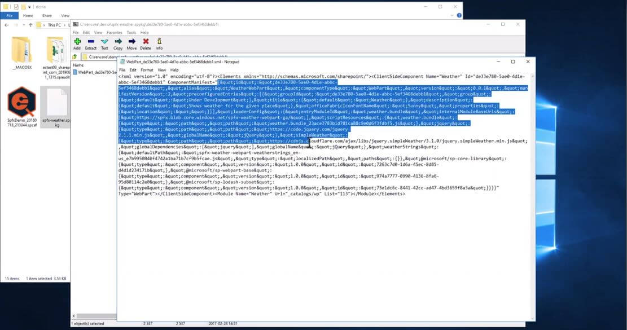Switch to the View tab in File Explorer

[x=65, y=16]
